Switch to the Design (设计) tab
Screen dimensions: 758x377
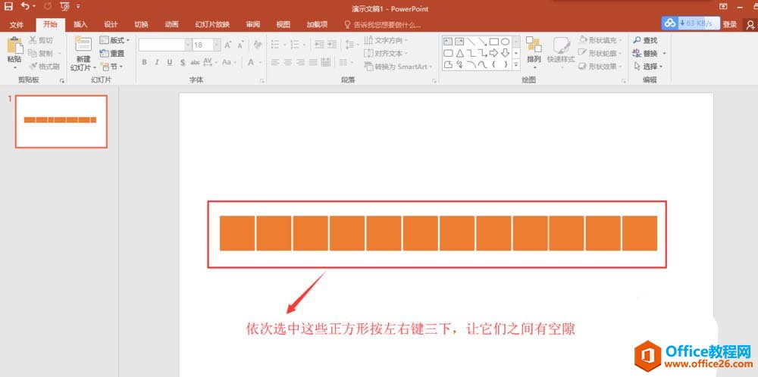111,25
